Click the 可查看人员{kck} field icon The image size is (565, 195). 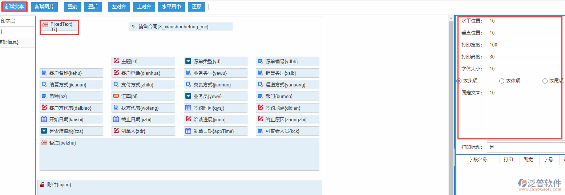(260, 131)
